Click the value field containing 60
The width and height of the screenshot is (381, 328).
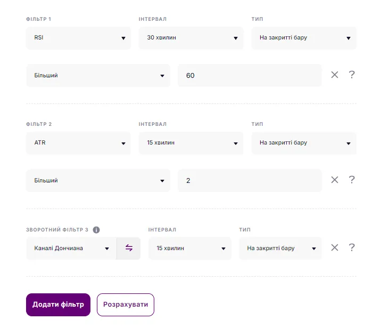point(249,76)
